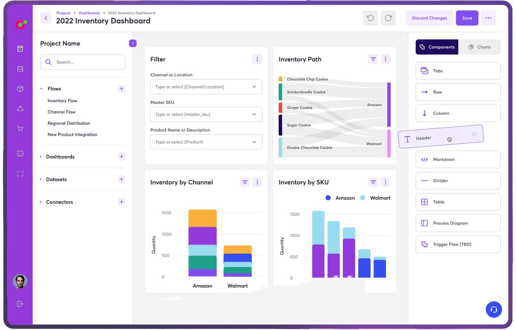Open the Master SKU dropdown
The image size is (516, 330).
pos(206,115)
